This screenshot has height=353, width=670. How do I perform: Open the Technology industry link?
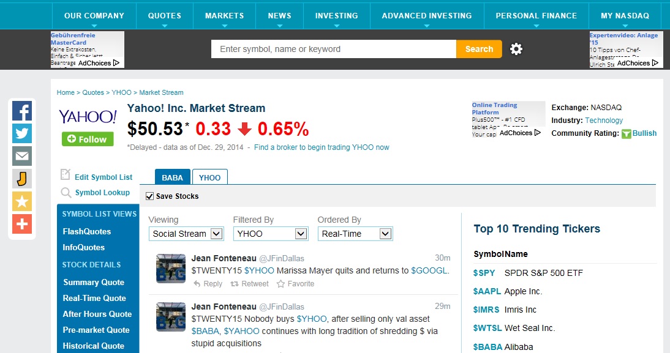coord(604,121)
